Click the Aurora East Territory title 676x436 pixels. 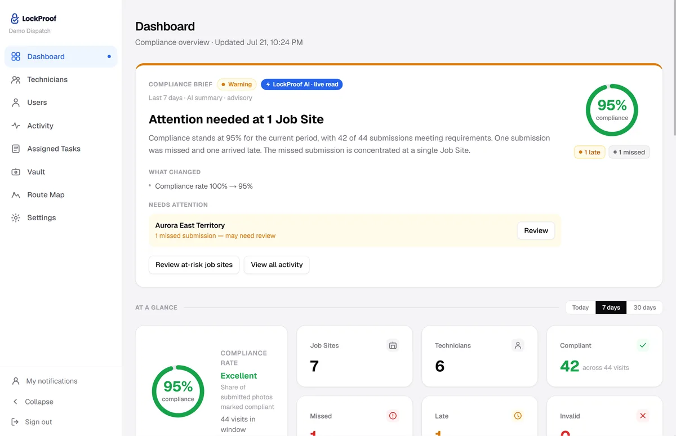pyautogui.click(x=190, y=225)
